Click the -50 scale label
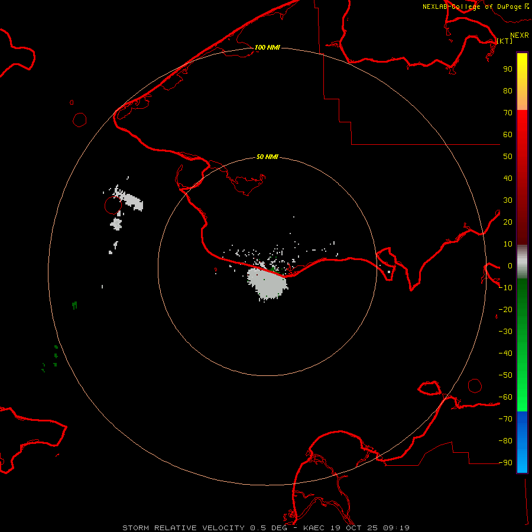Image resolution: width=532 pixels, height=532 pixels. (x=505, y=375)
